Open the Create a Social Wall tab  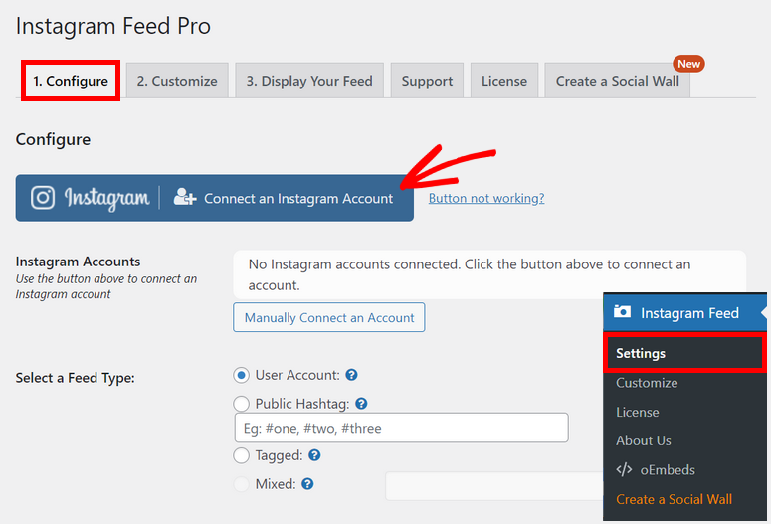coord(617,81)
